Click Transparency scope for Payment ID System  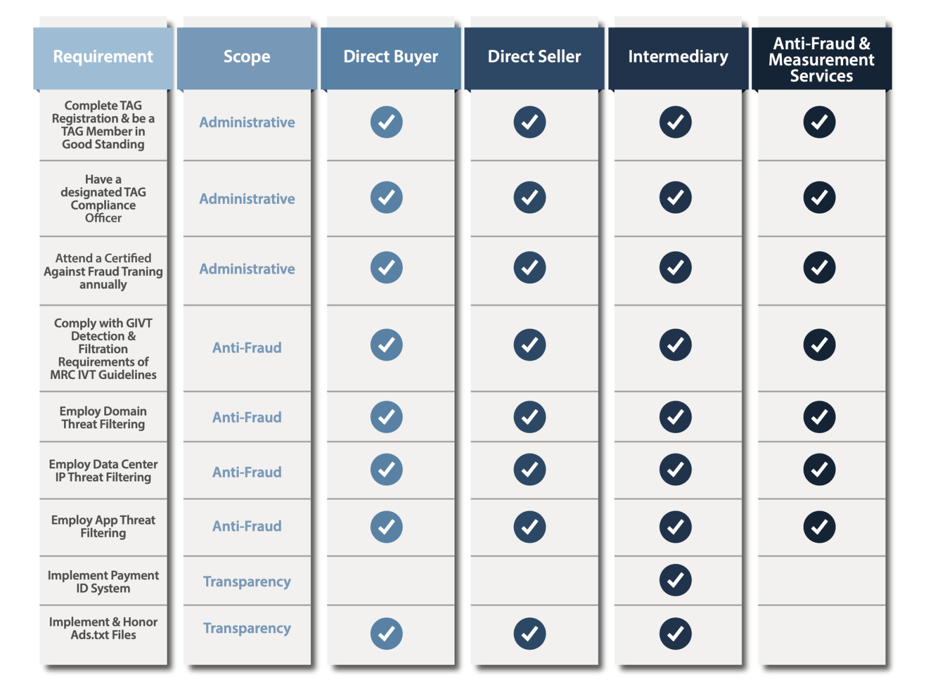247,582
